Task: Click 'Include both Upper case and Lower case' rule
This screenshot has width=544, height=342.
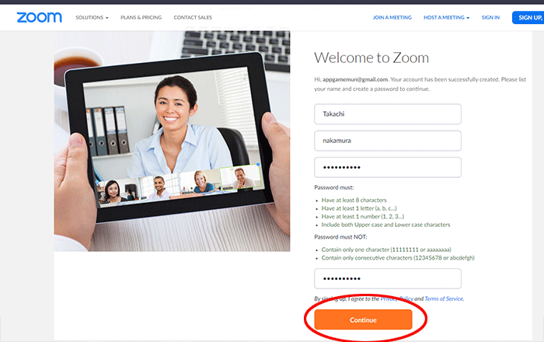Action: coord(385,225)
